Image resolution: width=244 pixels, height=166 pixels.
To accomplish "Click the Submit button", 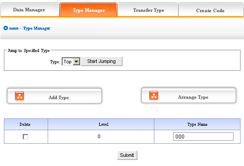I will [x=127, y=155].
